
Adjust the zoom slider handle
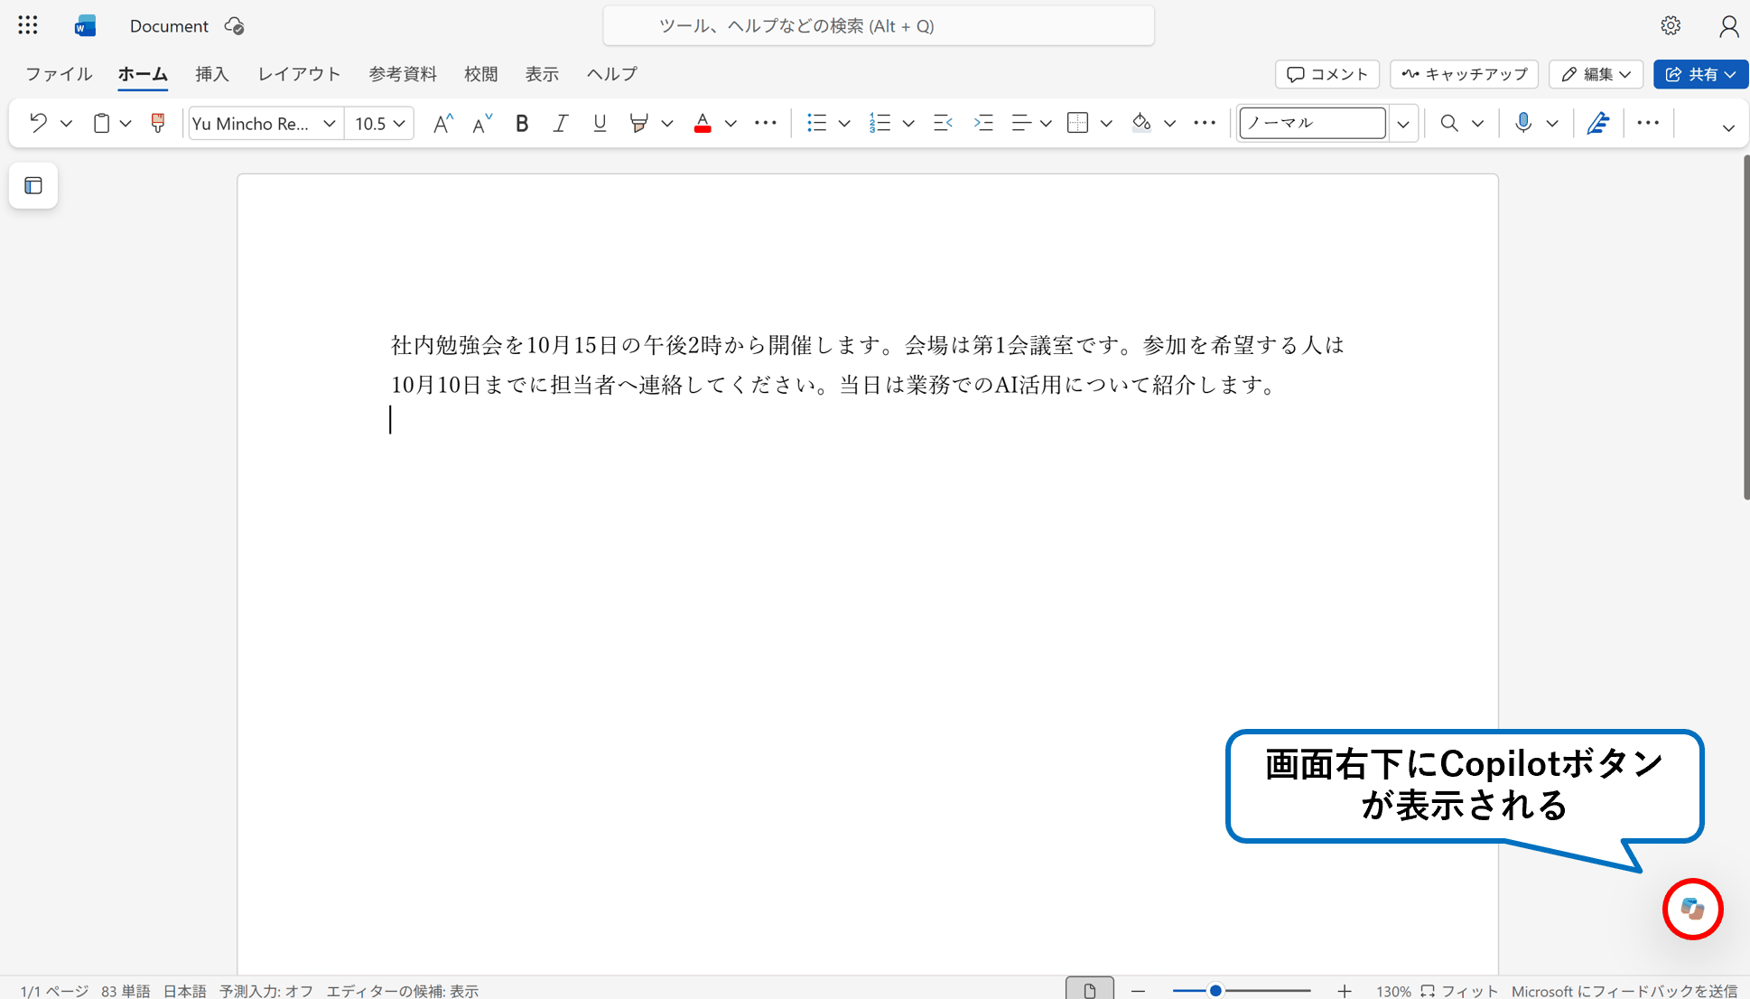coord(1216,991)
